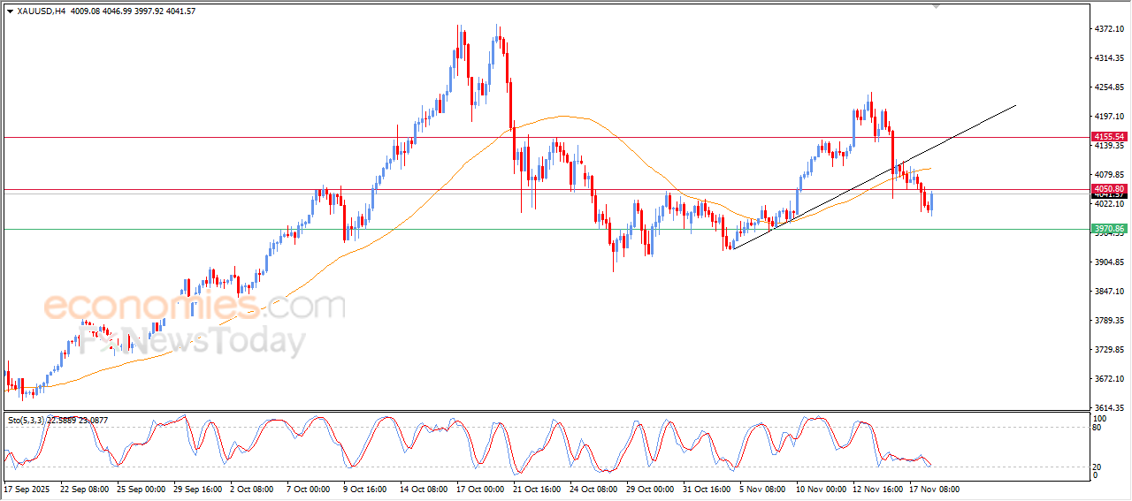Click the 4197.10 price axis value
Screen dimensions: 1132x501
tap(1109, 117)
